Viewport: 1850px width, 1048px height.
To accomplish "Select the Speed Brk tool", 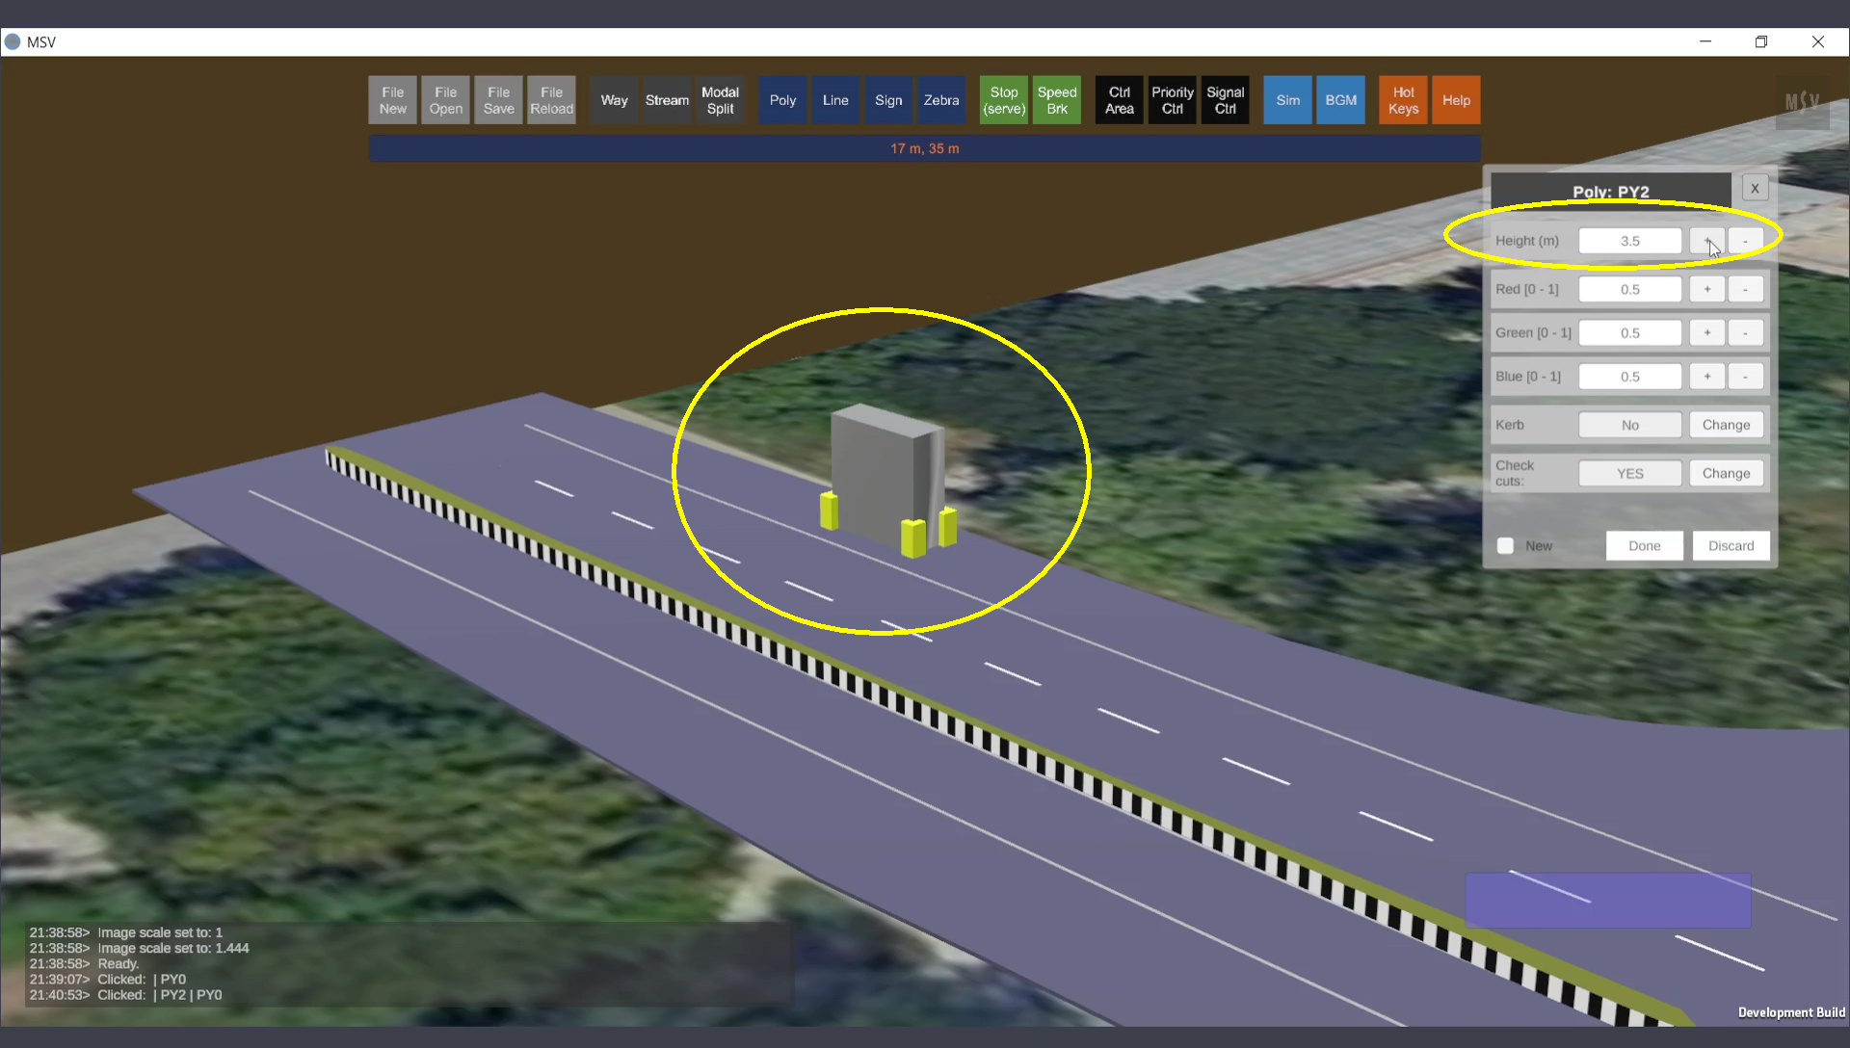I will 1057,100.
